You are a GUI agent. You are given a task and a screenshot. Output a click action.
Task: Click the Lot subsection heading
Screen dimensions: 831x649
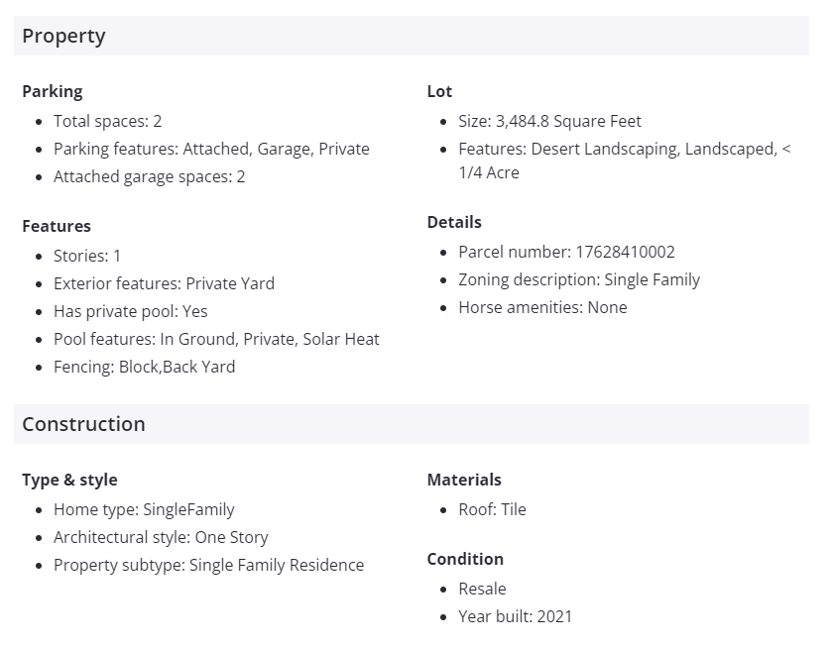pos(439,91)
